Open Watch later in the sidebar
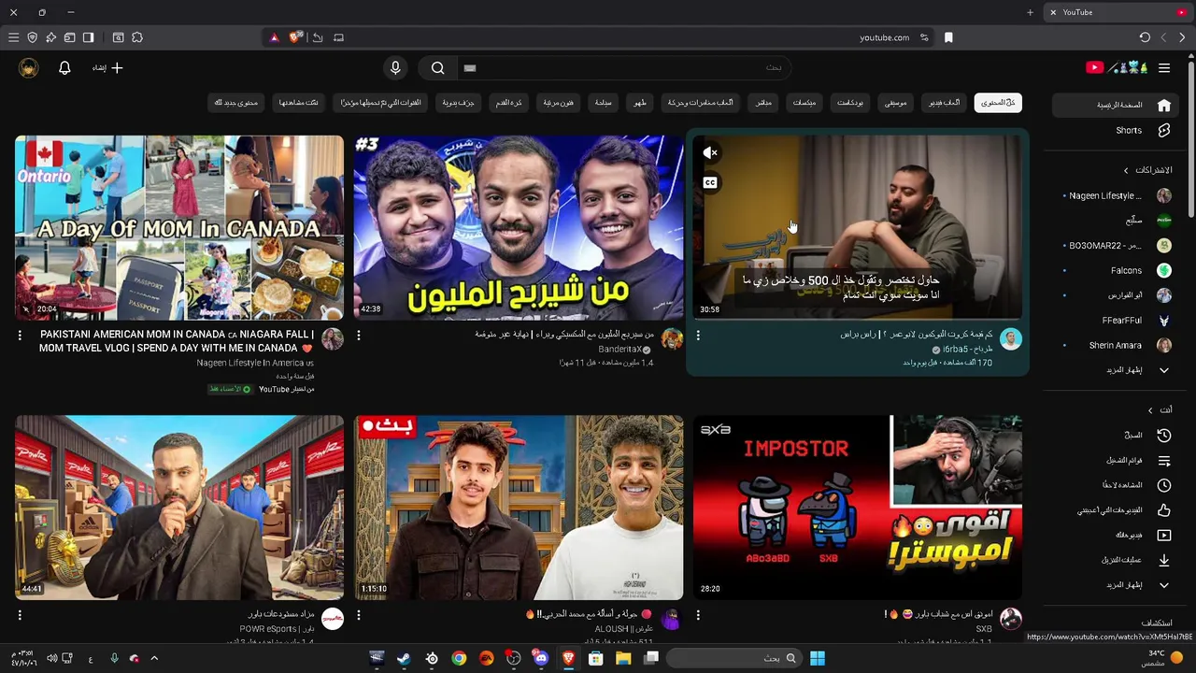Screen dimensions: 1196x673 [x=1117, y=485]
